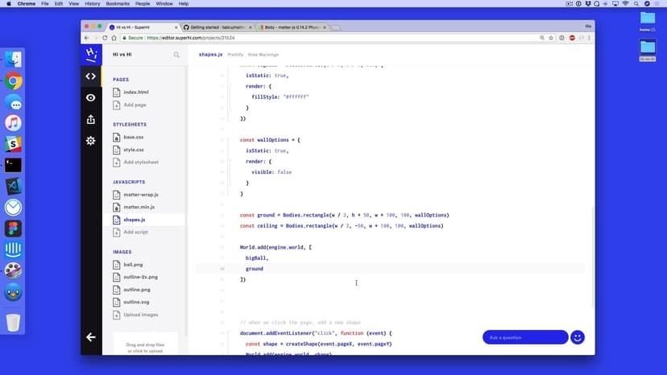Click Prettify to format code
Viewport: 667px width, 375px height.
(x=235, y=55)
